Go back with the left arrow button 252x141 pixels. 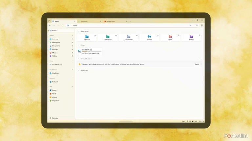pyautogui.click(x=50, y=25)
